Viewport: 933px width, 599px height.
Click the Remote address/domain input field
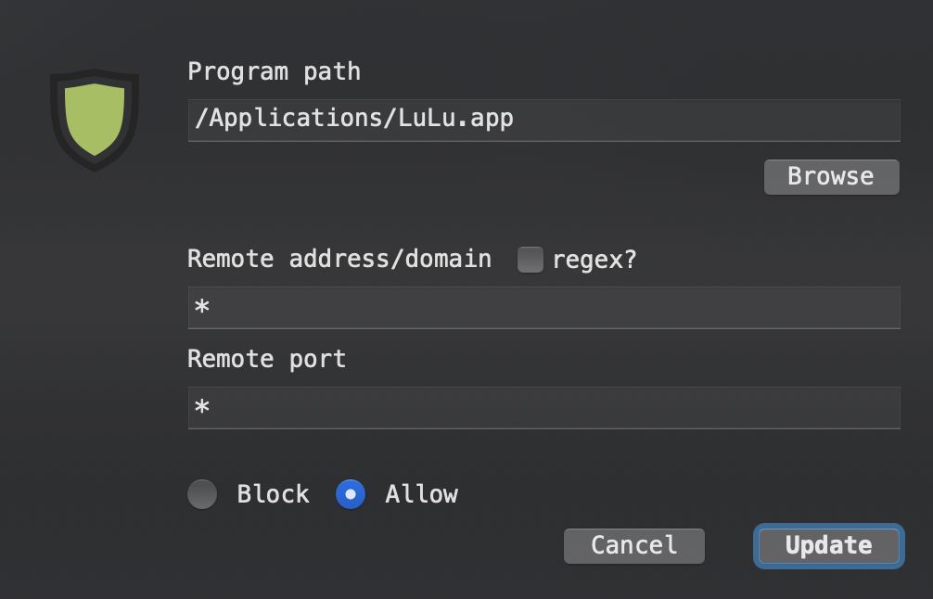(543, 307)
